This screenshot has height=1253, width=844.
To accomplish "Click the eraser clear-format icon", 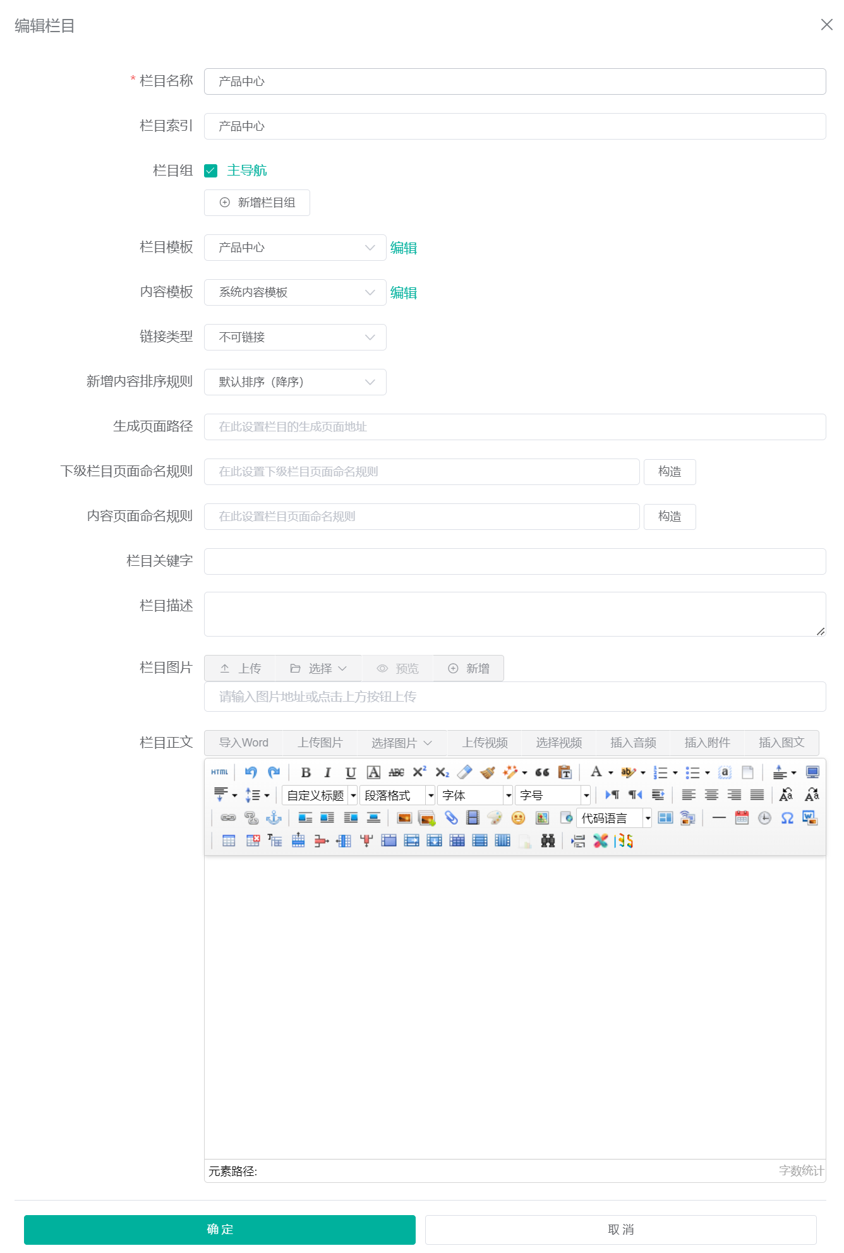I will coord(465,772).
